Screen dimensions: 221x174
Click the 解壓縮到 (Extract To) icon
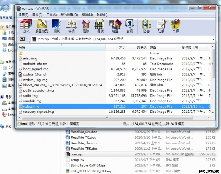41,26
